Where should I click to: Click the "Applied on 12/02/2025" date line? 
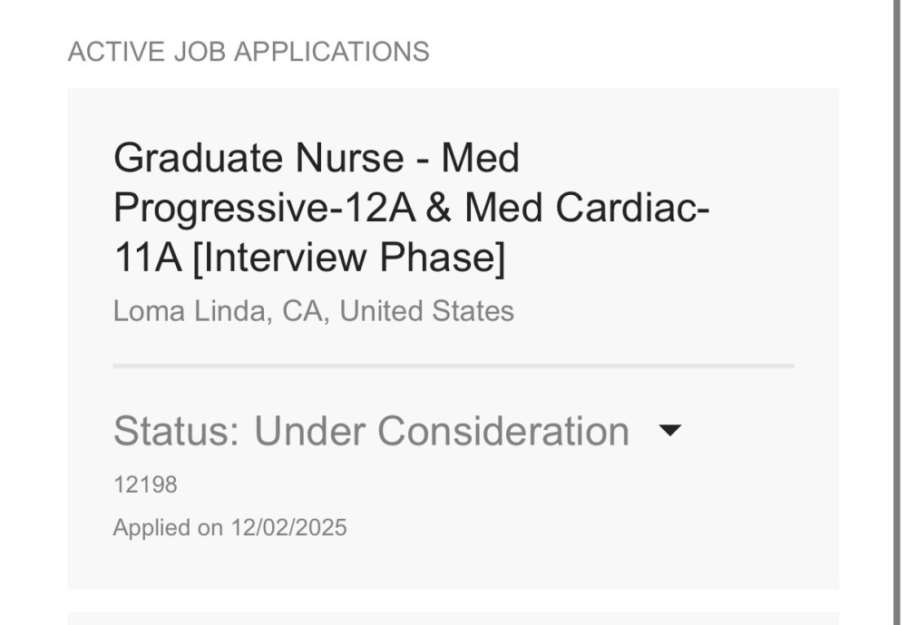pyautogui.click(x=229, y=527)
